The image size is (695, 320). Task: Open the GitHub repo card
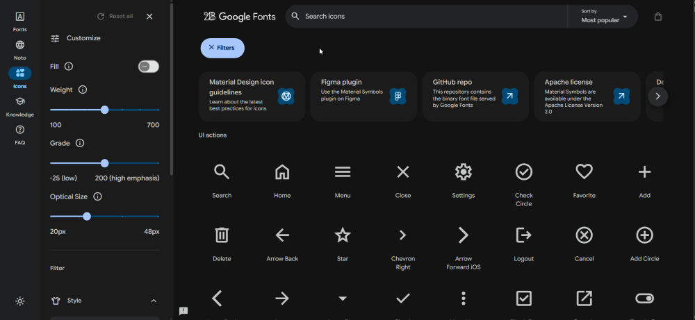click(475, 96)
